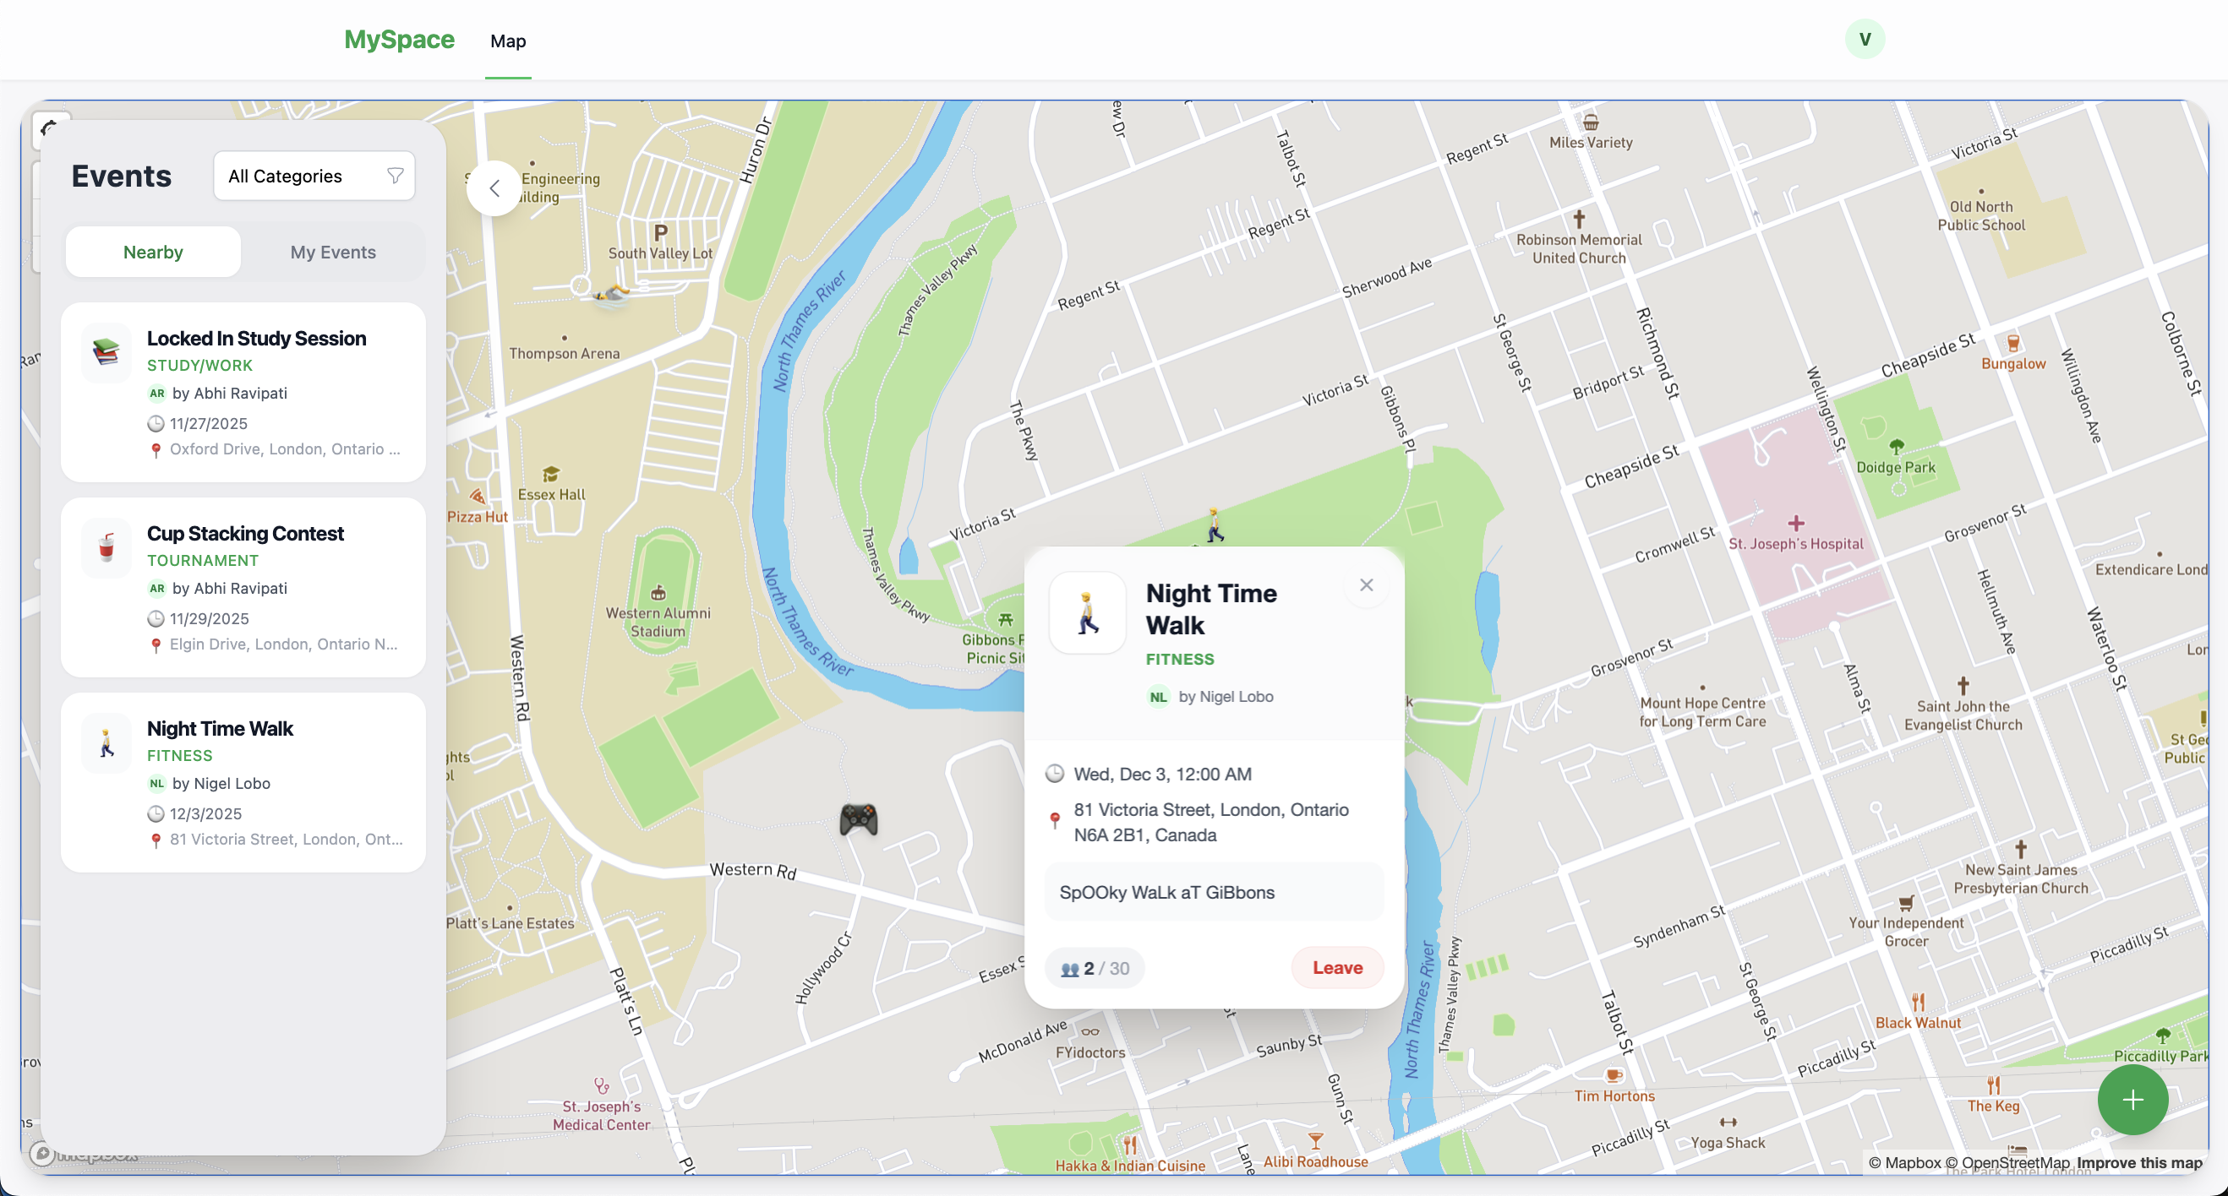Click the game controller map marker
The height and width of the screenshot is (1196, 2228).
pos(858,819)
